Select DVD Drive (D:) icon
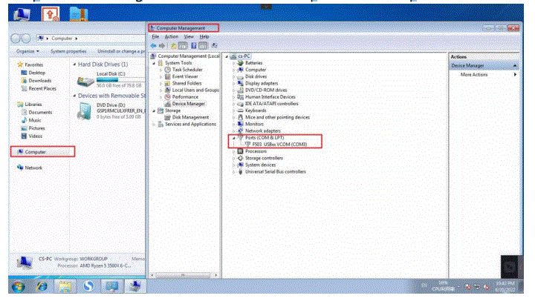Viewport: 535px width, 307px height. pos(84,112)
